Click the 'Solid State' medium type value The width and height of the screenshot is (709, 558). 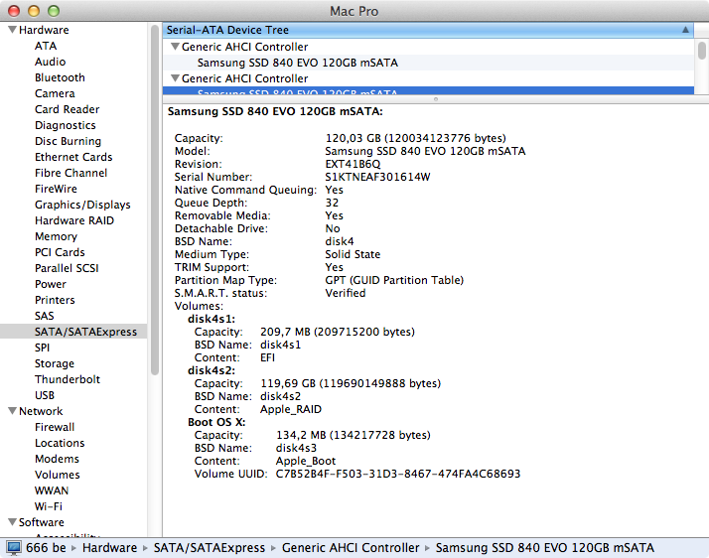(x=353, y=254)
